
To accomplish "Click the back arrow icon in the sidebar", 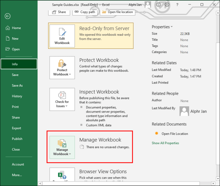I will [8, 16].
